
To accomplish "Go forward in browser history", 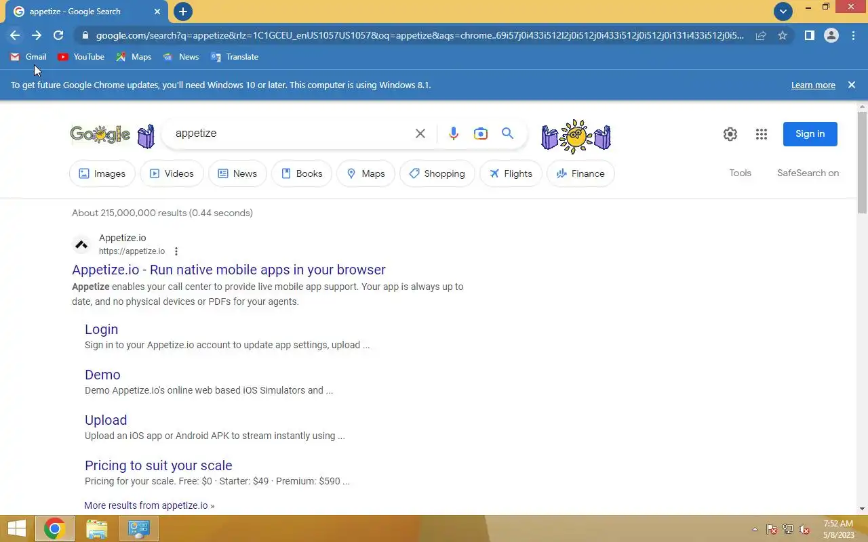I will [37, 35].
